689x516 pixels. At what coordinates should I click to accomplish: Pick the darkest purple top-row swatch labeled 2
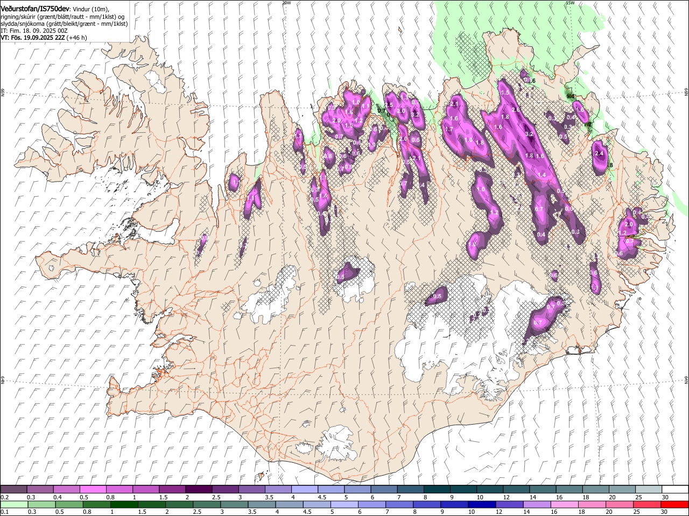pyautogui.click(x=198, y=490)
